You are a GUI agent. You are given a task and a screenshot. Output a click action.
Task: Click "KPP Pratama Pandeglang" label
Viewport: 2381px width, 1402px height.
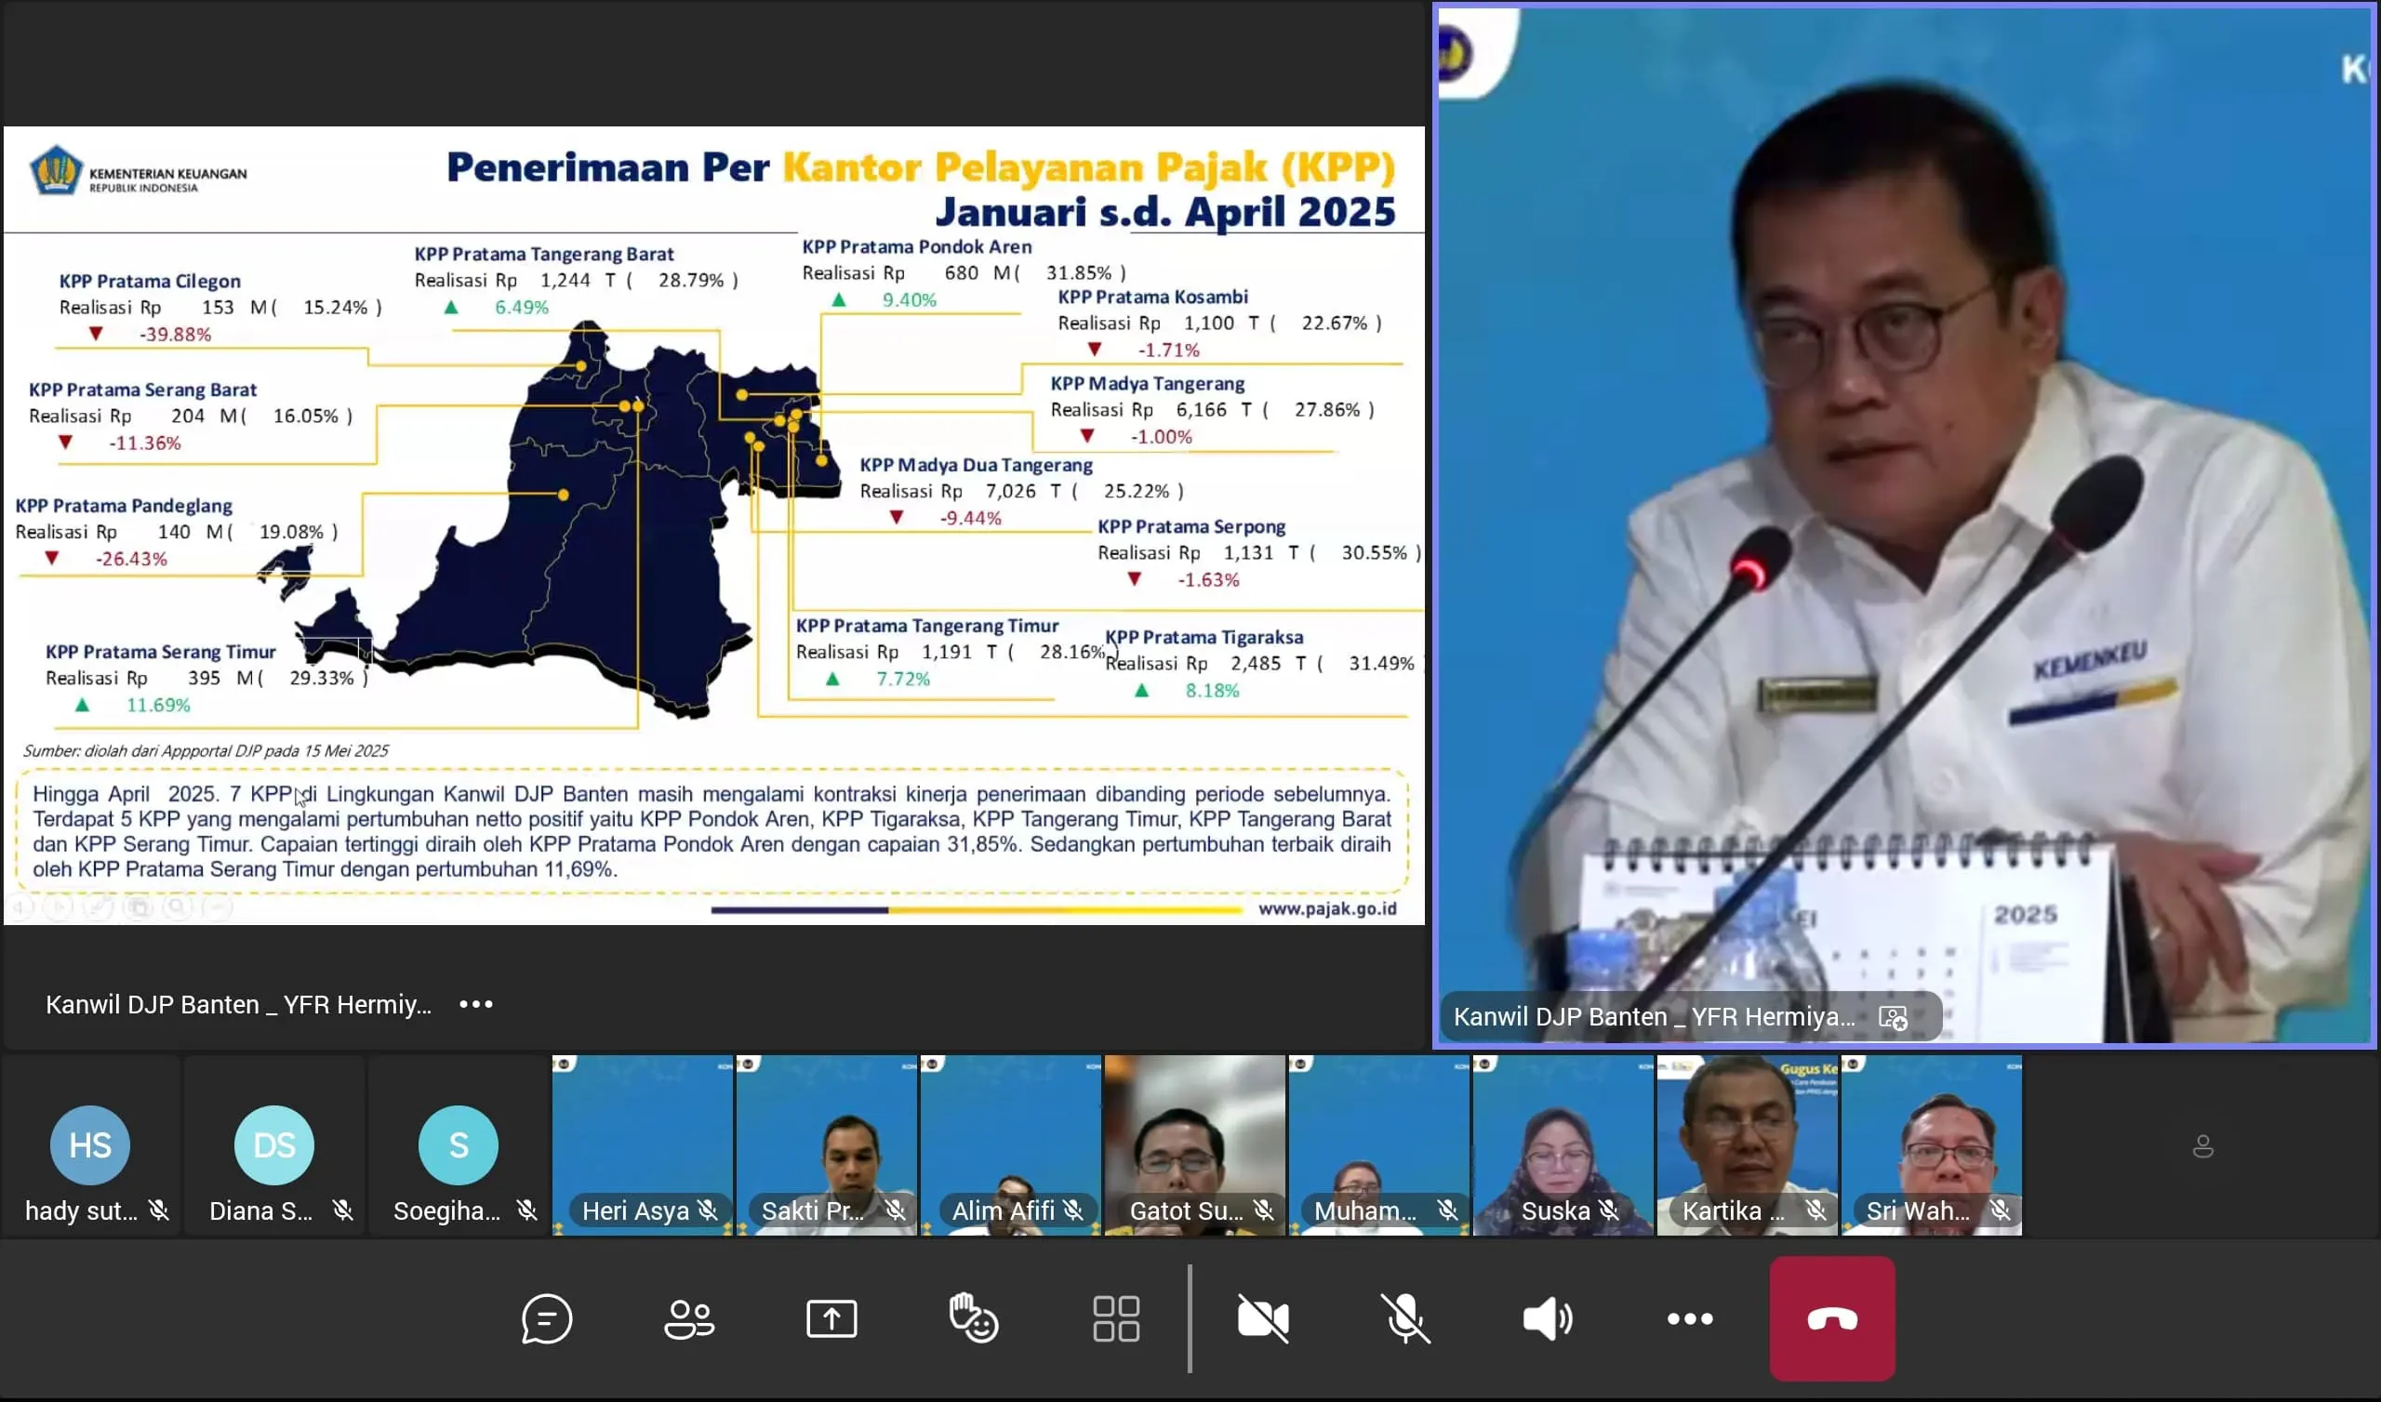pyautogui.click(x=124, y=507)
